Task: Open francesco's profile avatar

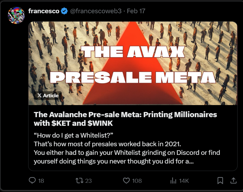Action: point(16,15)
